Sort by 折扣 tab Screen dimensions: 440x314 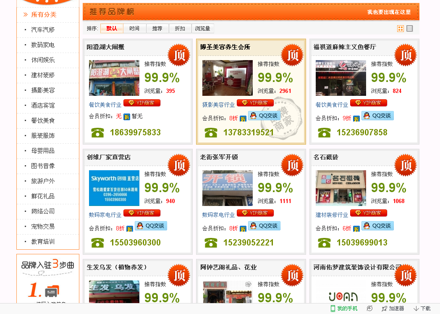(x=180, y=28)
